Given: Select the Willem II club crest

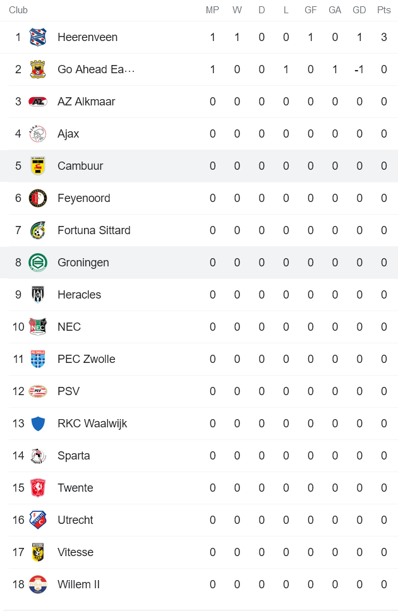Looking at the screenshot, I should [38, 584].
